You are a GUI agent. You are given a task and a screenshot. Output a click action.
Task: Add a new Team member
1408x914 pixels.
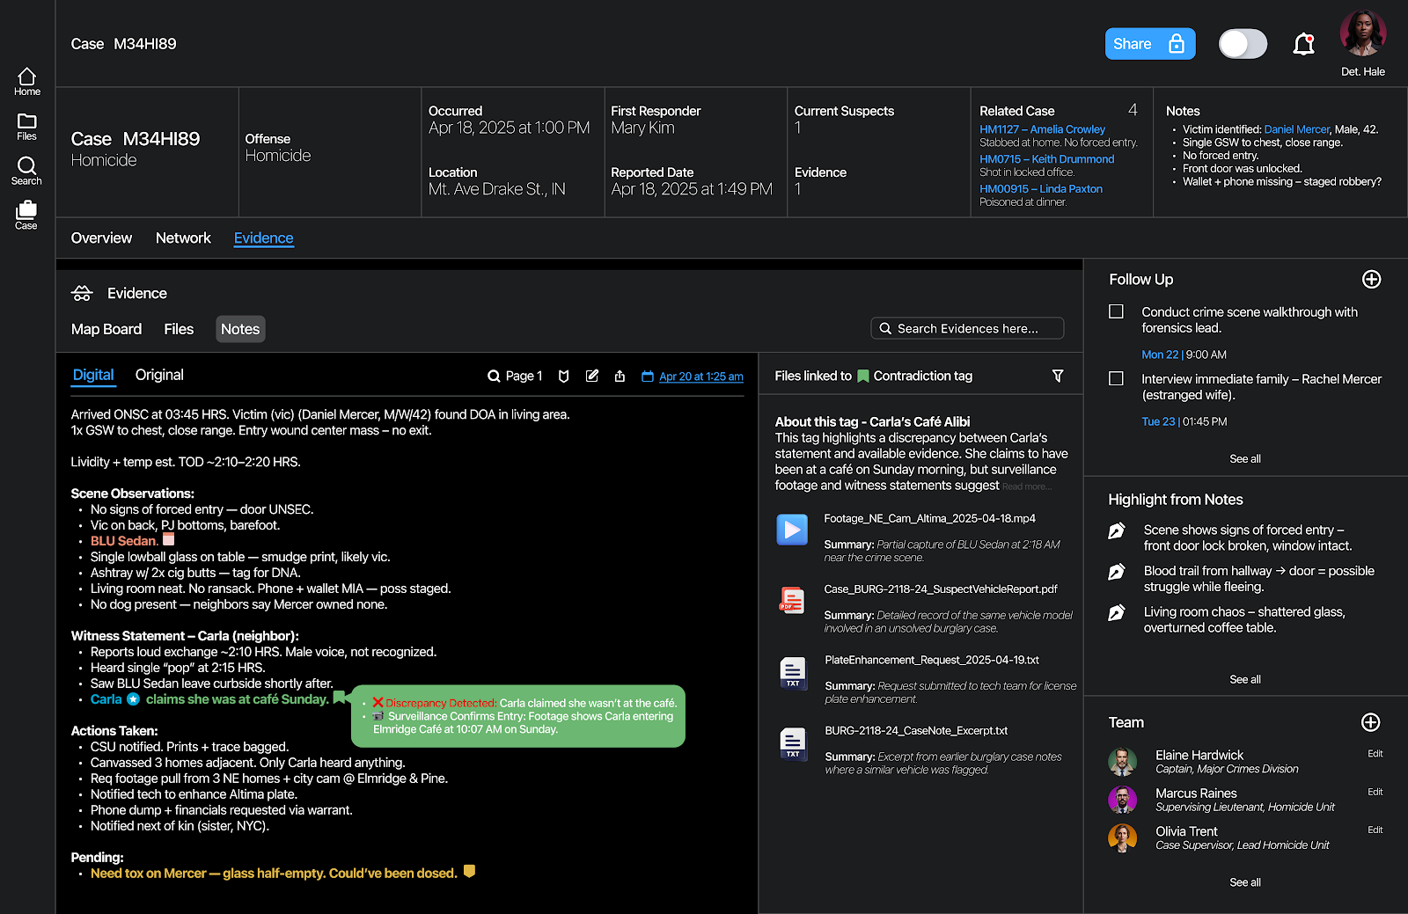[x=1370, y=723]
